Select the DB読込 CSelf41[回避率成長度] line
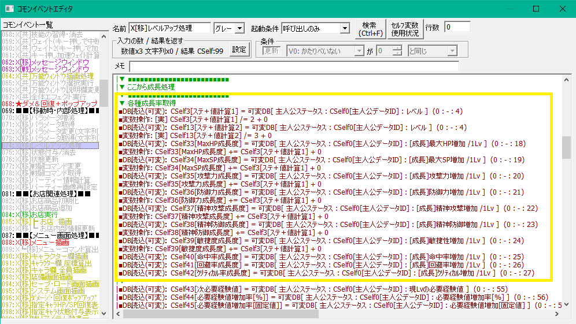Image resolution: width=576 pixels, height=324 pixels. [x=321, y=265]
